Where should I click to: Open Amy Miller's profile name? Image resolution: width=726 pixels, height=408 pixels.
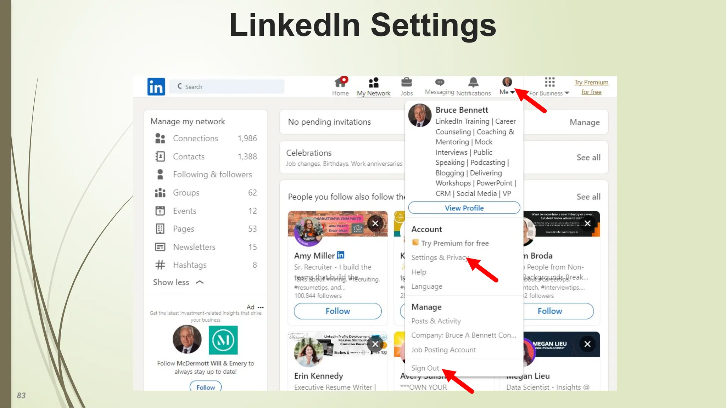(314, 256)
